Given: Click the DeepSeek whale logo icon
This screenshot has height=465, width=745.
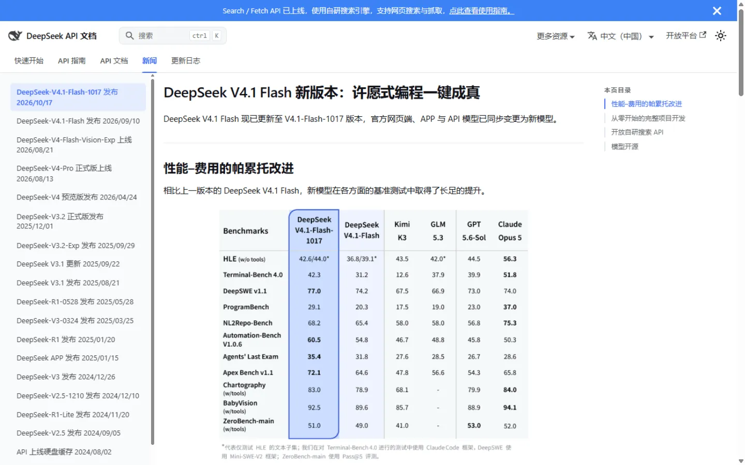Looking at the screenshot, I should point(15,36).
